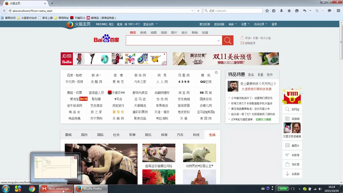Screen dimensions: 343x193
Task: Click the crop screenshot toolbar icon
Action: (317, 11)
